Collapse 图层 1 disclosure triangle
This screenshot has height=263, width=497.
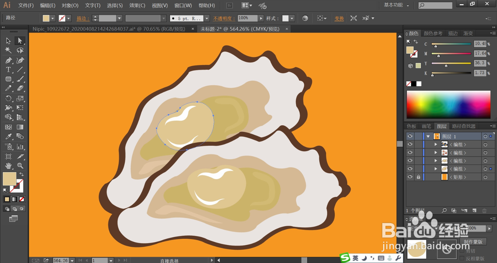tap(428, 136)
